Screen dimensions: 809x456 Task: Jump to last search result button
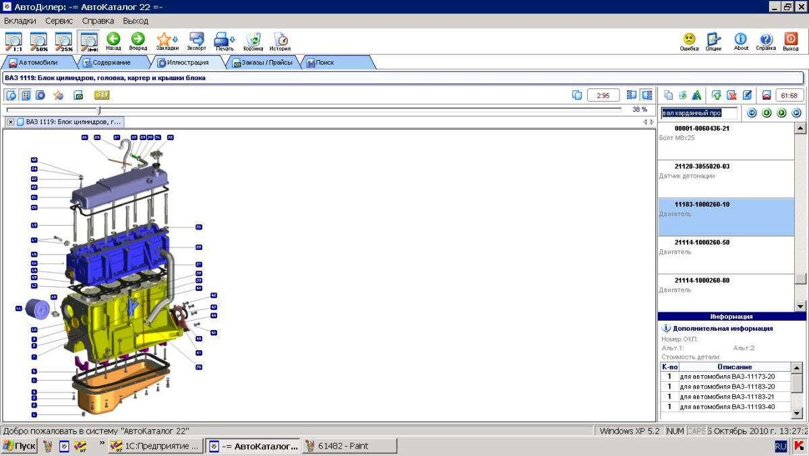click(796, 112)
